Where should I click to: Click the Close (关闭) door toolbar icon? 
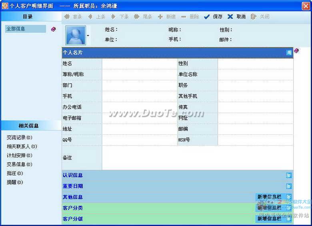pyautogui.click(x=253, y=17)
